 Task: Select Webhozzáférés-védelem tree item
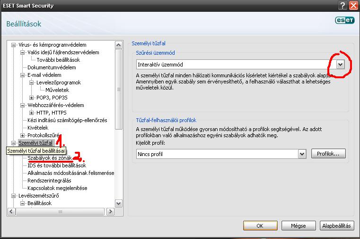[56, 105]
